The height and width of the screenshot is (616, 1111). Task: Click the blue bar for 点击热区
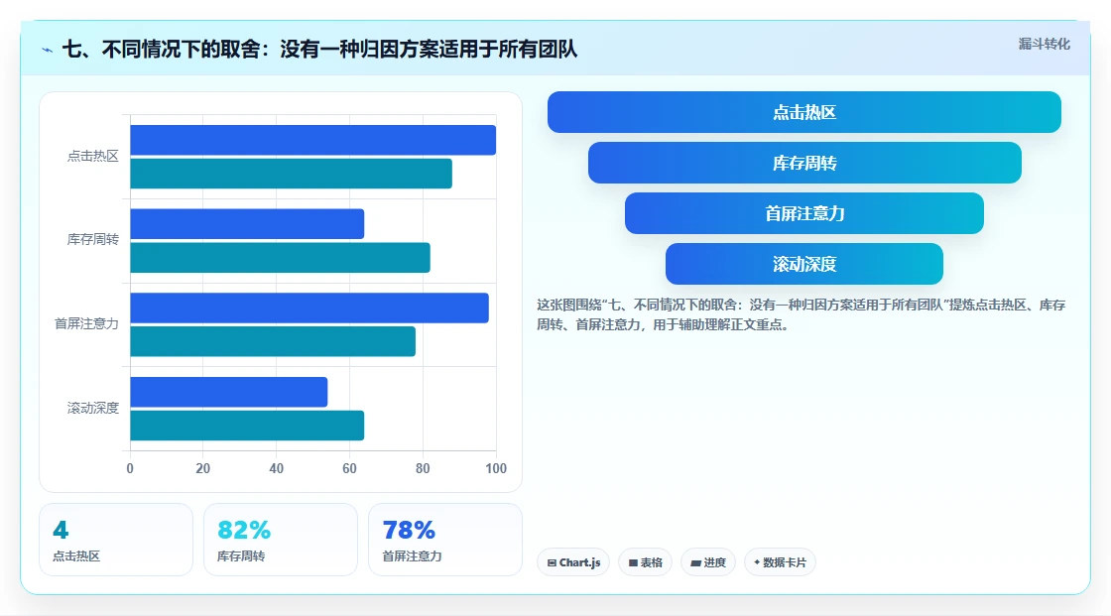(x=312, y=140)
